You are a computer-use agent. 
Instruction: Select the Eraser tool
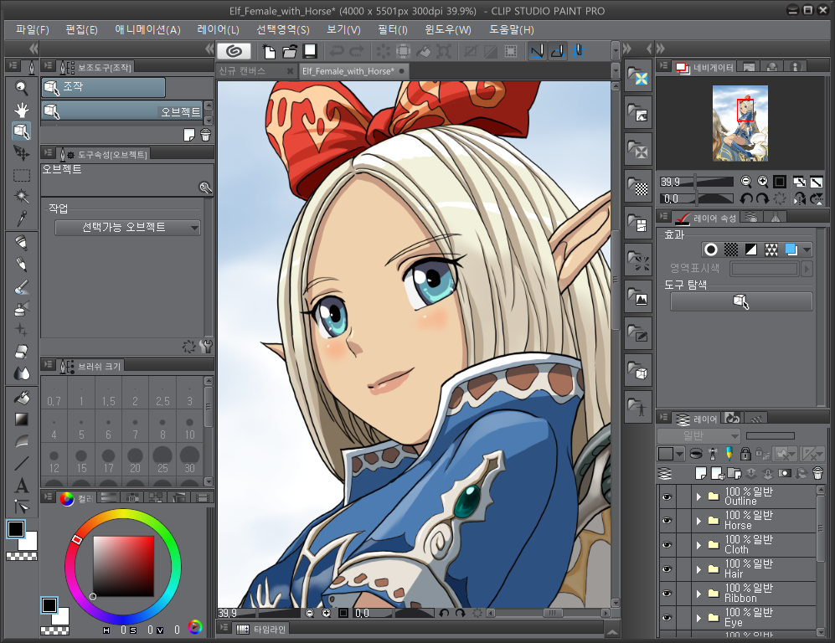[21, 352]
